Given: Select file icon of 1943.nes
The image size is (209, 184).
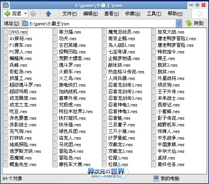Looking at the screenshot, I should tap(5, 32).
